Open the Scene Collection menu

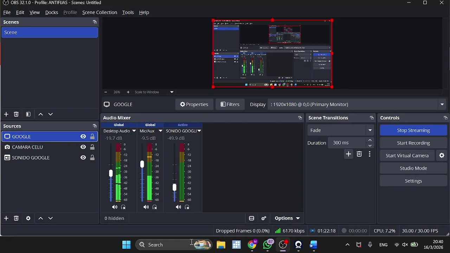[x=99, y=12]
